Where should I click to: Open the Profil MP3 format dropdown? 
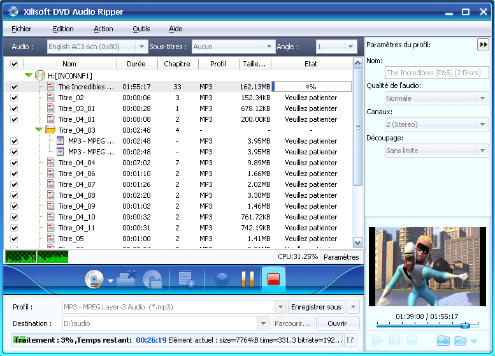pos(280,307)
